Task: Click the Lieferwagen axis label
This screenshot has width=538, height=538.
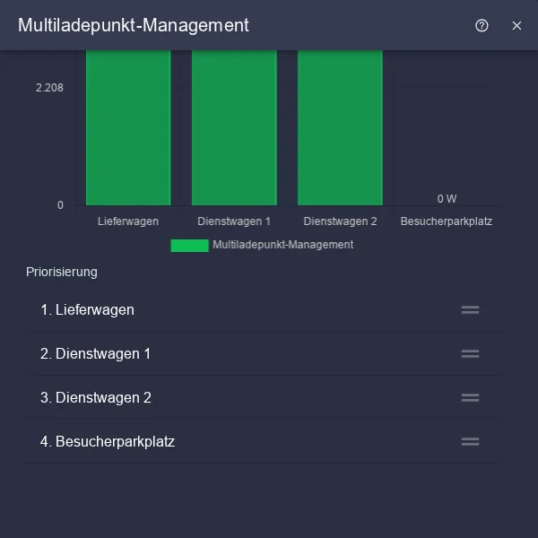Action: coord(128,221)
